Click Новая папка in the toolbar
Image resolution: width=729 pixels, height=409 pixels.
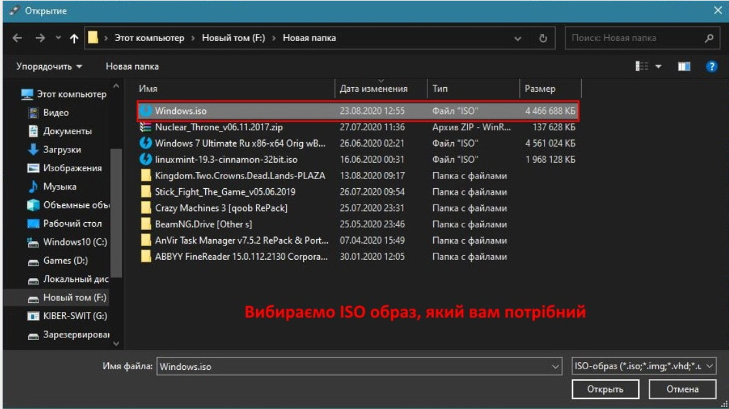[x=132, y=66]
